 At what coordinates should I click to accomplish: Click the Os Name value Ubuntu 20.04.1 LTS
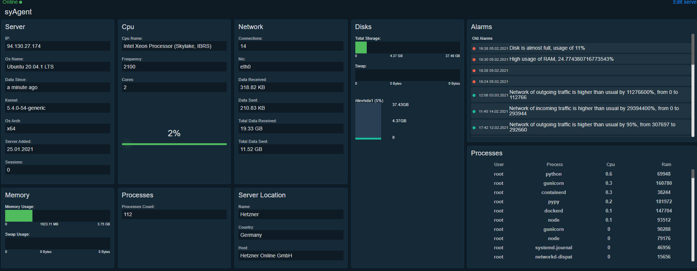(x=57, y=67)
